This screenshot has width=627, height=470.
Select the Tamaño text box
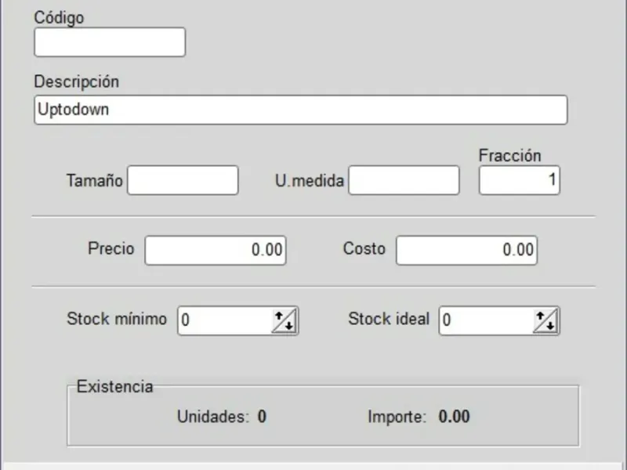183,180
